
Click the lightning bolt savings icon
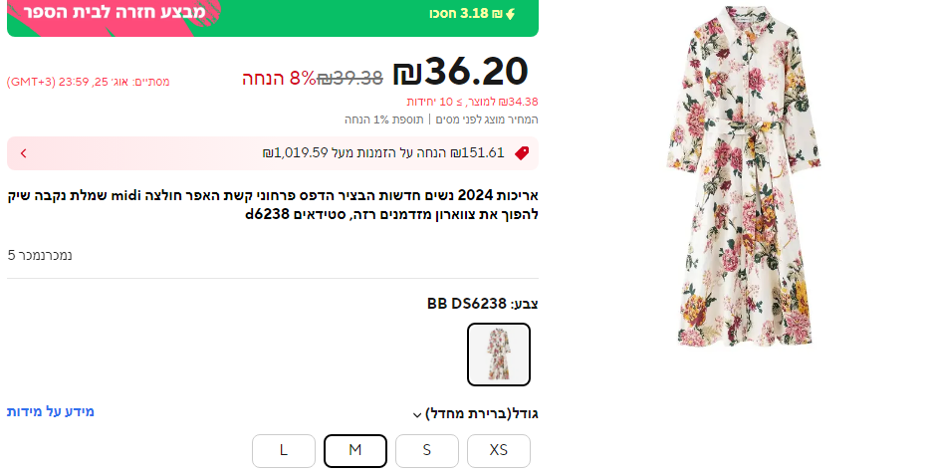tap(511, 14)
